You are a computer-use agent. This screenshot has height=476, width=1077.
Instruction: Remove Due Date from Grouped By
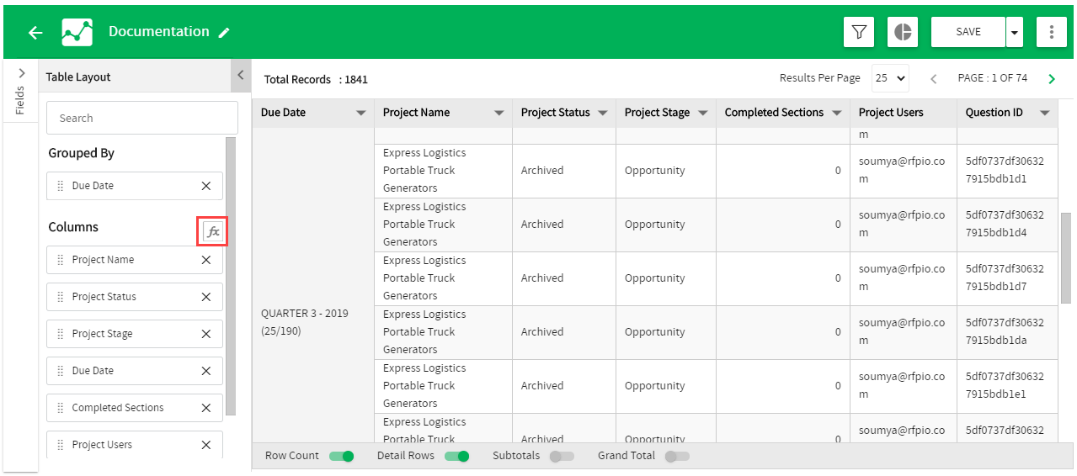pos(206,186)
